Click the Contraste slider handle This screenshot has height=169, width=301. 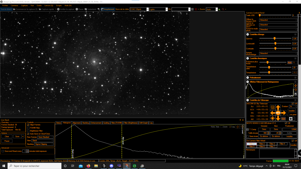[x=275, y=49]
